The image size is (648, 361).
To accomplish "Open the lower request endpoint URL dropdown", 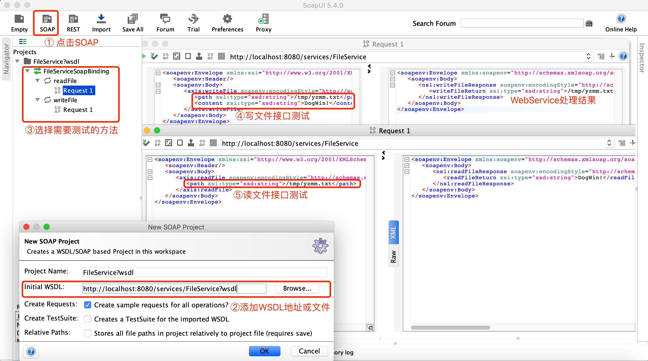I will point(609,143).
